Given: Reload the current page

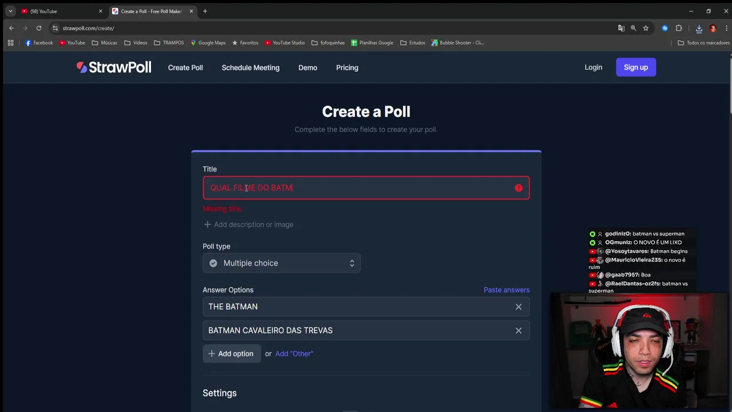Looking at the screenshot, I should point(39,28).
